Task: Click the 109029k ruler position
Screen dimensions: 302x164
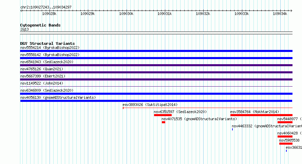Action: (x=88, y=14)
